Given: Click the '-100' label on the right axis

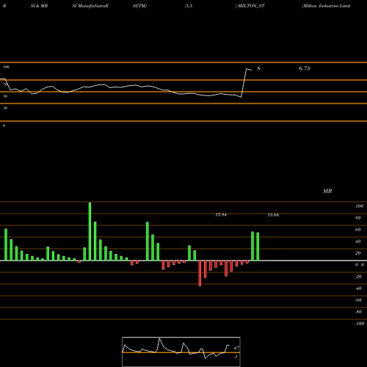Looking at the screenshot, I should [x=360, y=324].
